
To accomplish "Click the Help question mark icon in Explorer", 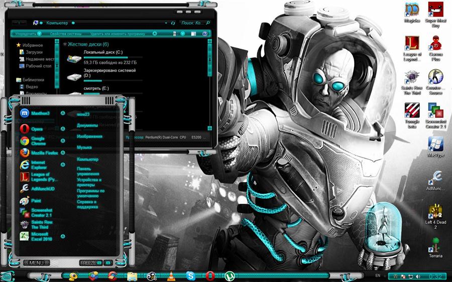I will coord(205,34).
